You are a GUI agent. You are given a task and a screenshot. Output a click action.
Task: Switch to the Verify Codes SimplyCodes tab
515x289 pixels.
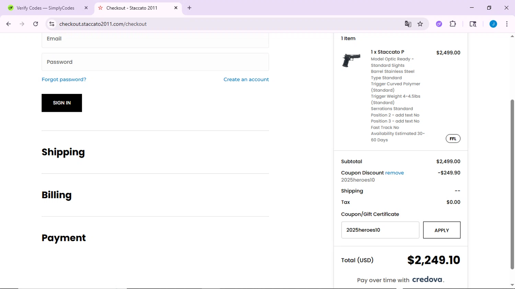coord(46,8)
